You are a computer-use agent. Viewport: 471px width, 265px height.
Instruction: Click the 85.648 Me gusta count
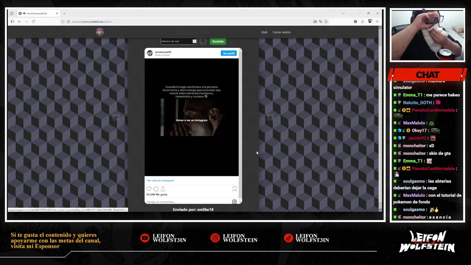(x=157, y=194)
